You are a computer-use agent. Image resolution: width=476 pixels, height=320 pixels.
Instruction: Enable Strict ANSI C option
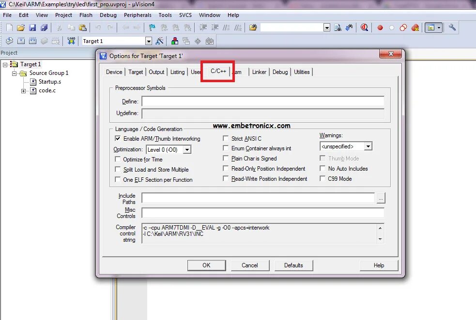[x=226, y=138]
